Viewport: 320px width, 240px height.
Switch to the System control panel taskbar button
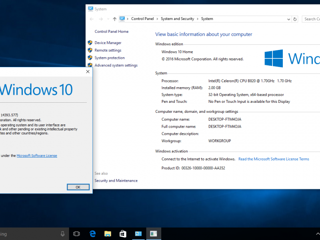click(138, 234)
